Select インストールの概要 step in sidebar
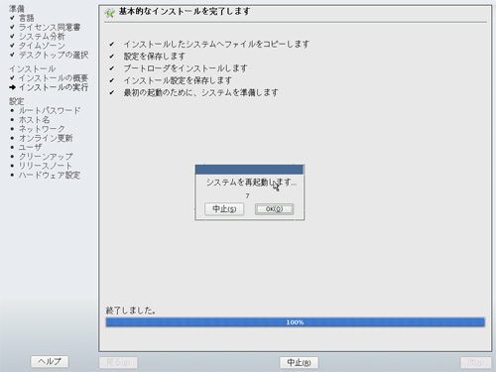This screenshot has height=372, width=496. 54,78
